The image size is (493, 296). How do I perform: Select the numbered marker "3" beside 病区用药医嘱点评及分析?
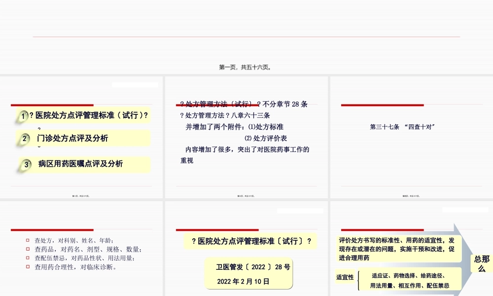[x=25, y=164]
